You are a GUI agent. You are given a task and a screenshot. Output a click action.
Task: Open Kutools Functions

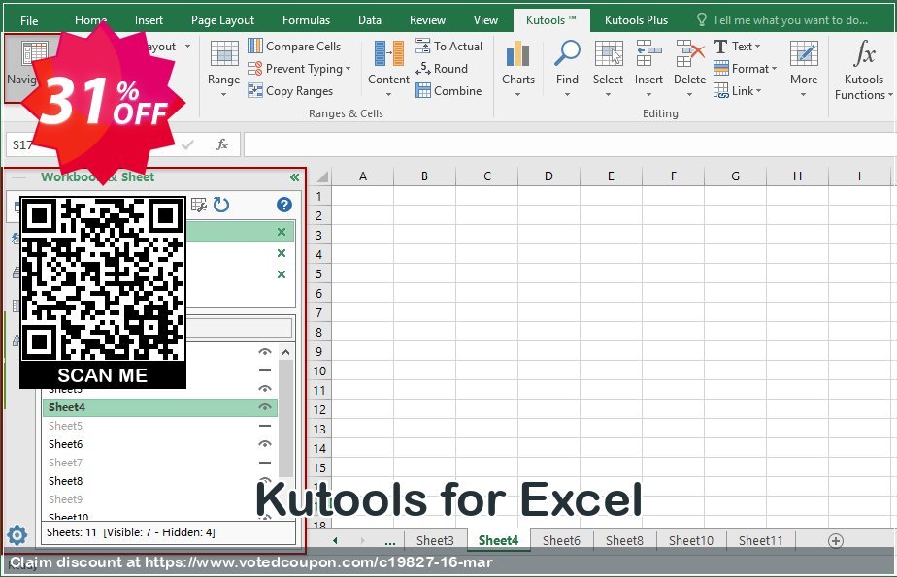pos(863,70)
